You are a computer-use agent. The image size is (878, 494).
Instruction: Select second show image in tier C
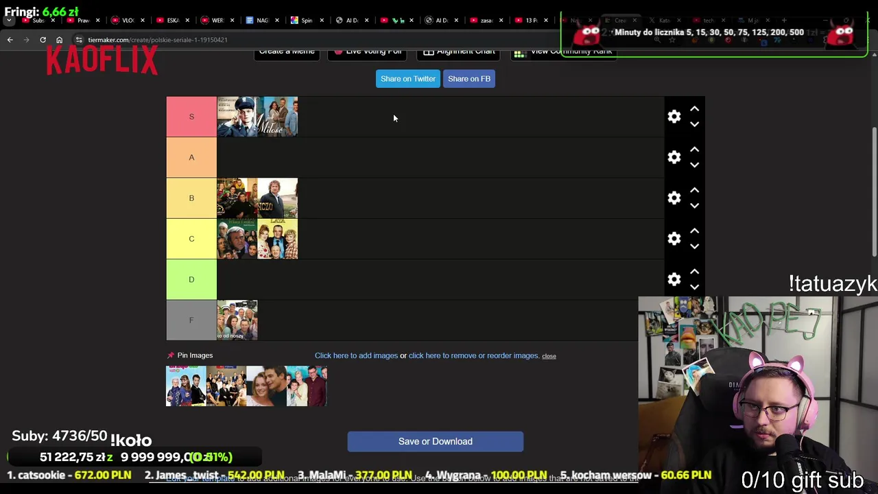[x=278, y=239]
